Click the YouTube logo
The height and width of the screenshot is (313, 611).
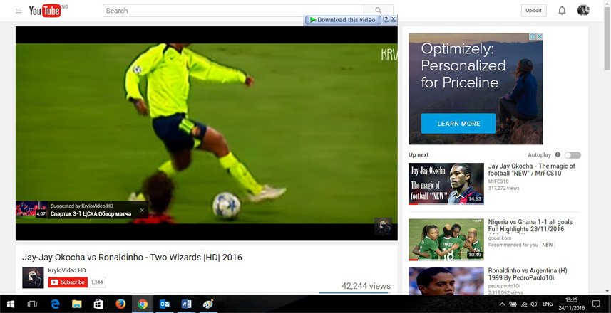coord(45,11)
